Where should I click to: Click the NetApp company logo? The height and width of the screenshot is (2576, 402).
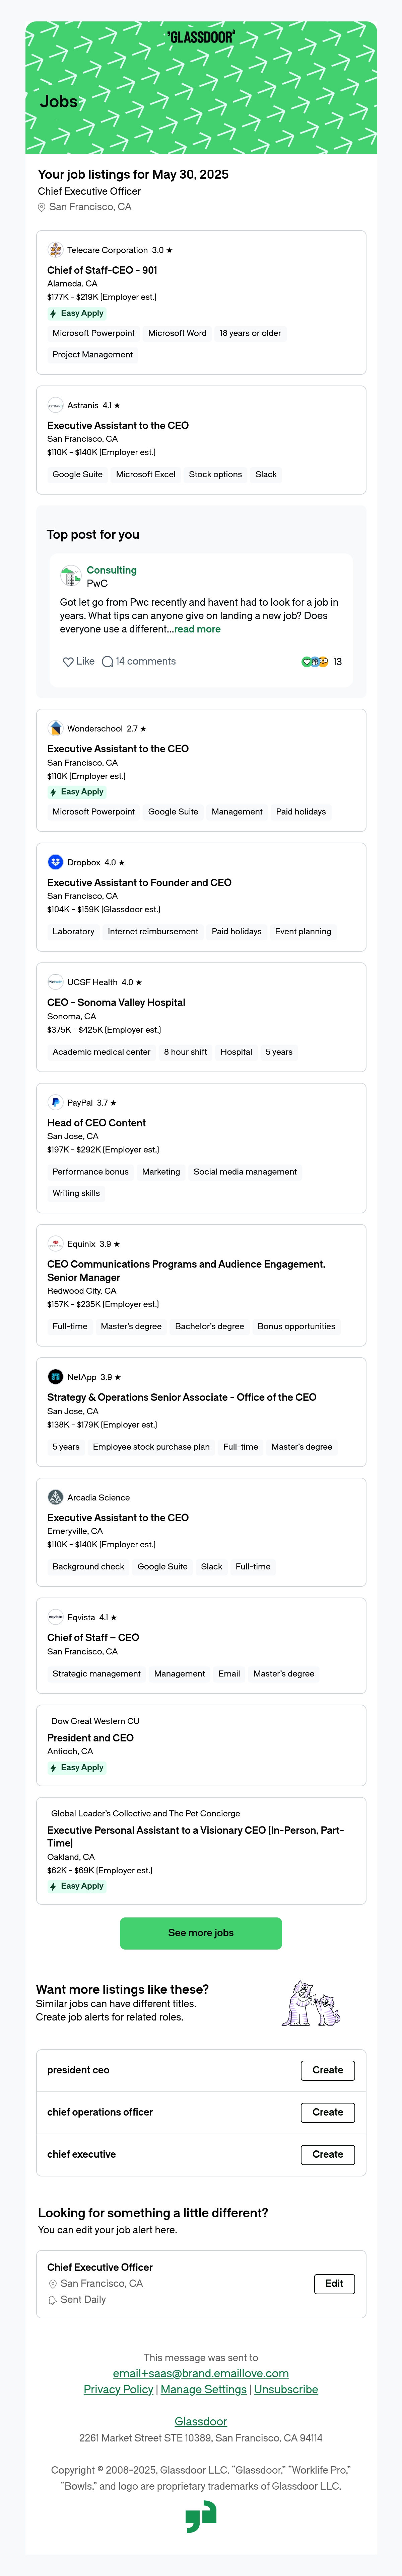56,1377
